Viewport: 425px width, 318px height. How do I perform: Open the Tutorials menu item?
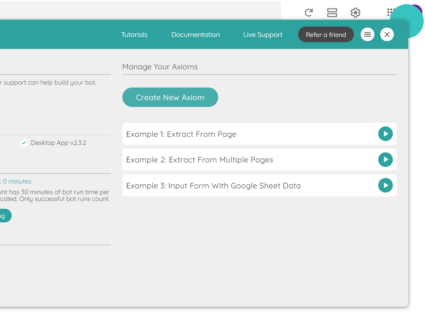[x=134, y=35]
